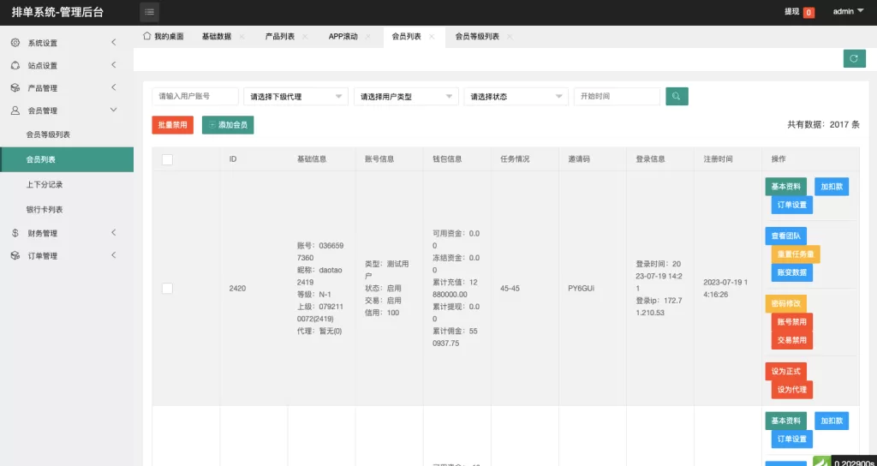Click the green refresh icon button
The height and width of the screenshot is (466, 877).
[854, 58]
